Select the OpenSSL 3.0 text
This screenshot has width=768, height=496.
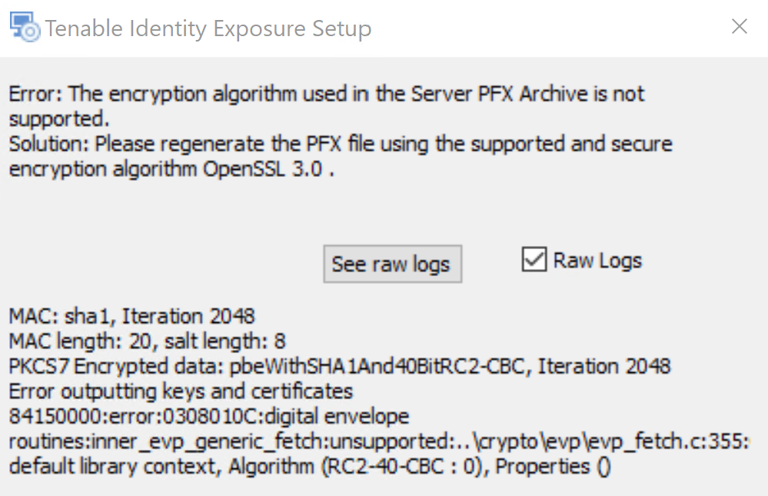coord(262,169)
